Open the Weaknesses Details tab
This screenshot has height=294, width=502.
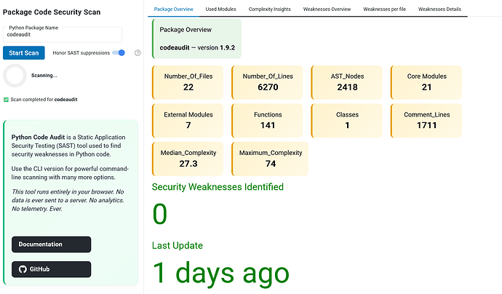(439, 9)
